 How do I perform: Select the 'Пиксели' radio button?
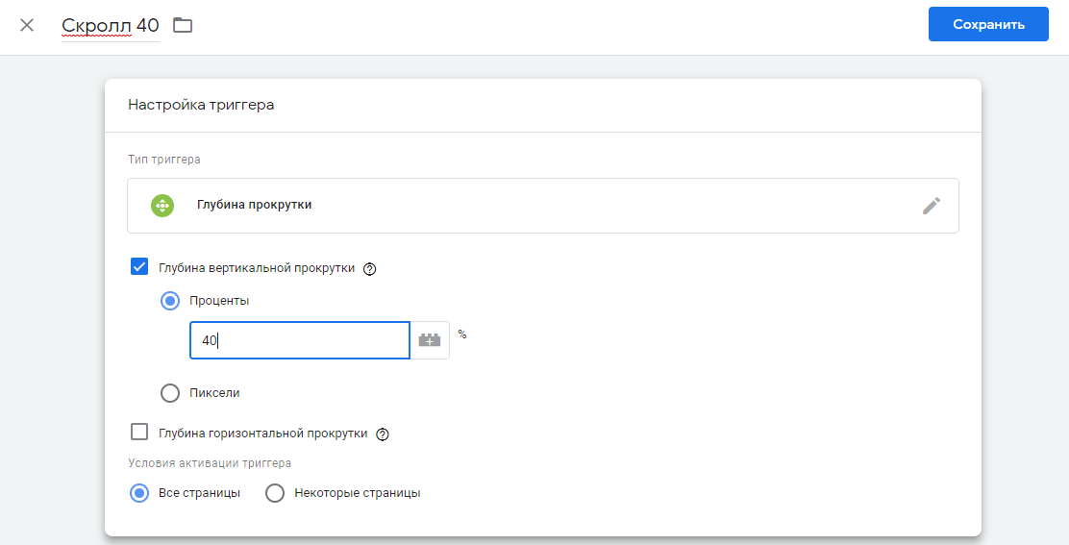(x=170, y=393)
